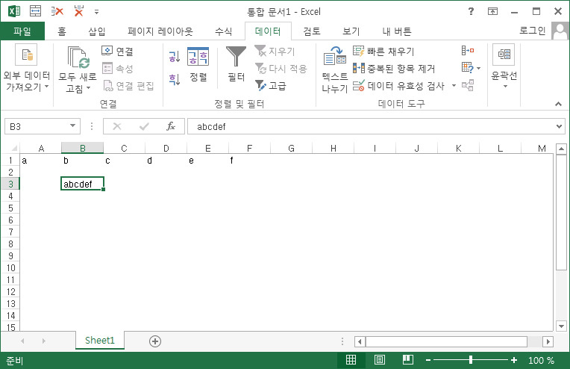570x369 pixels.
Task: Click the Name Box showing B3
Action: tap(37, 127)
